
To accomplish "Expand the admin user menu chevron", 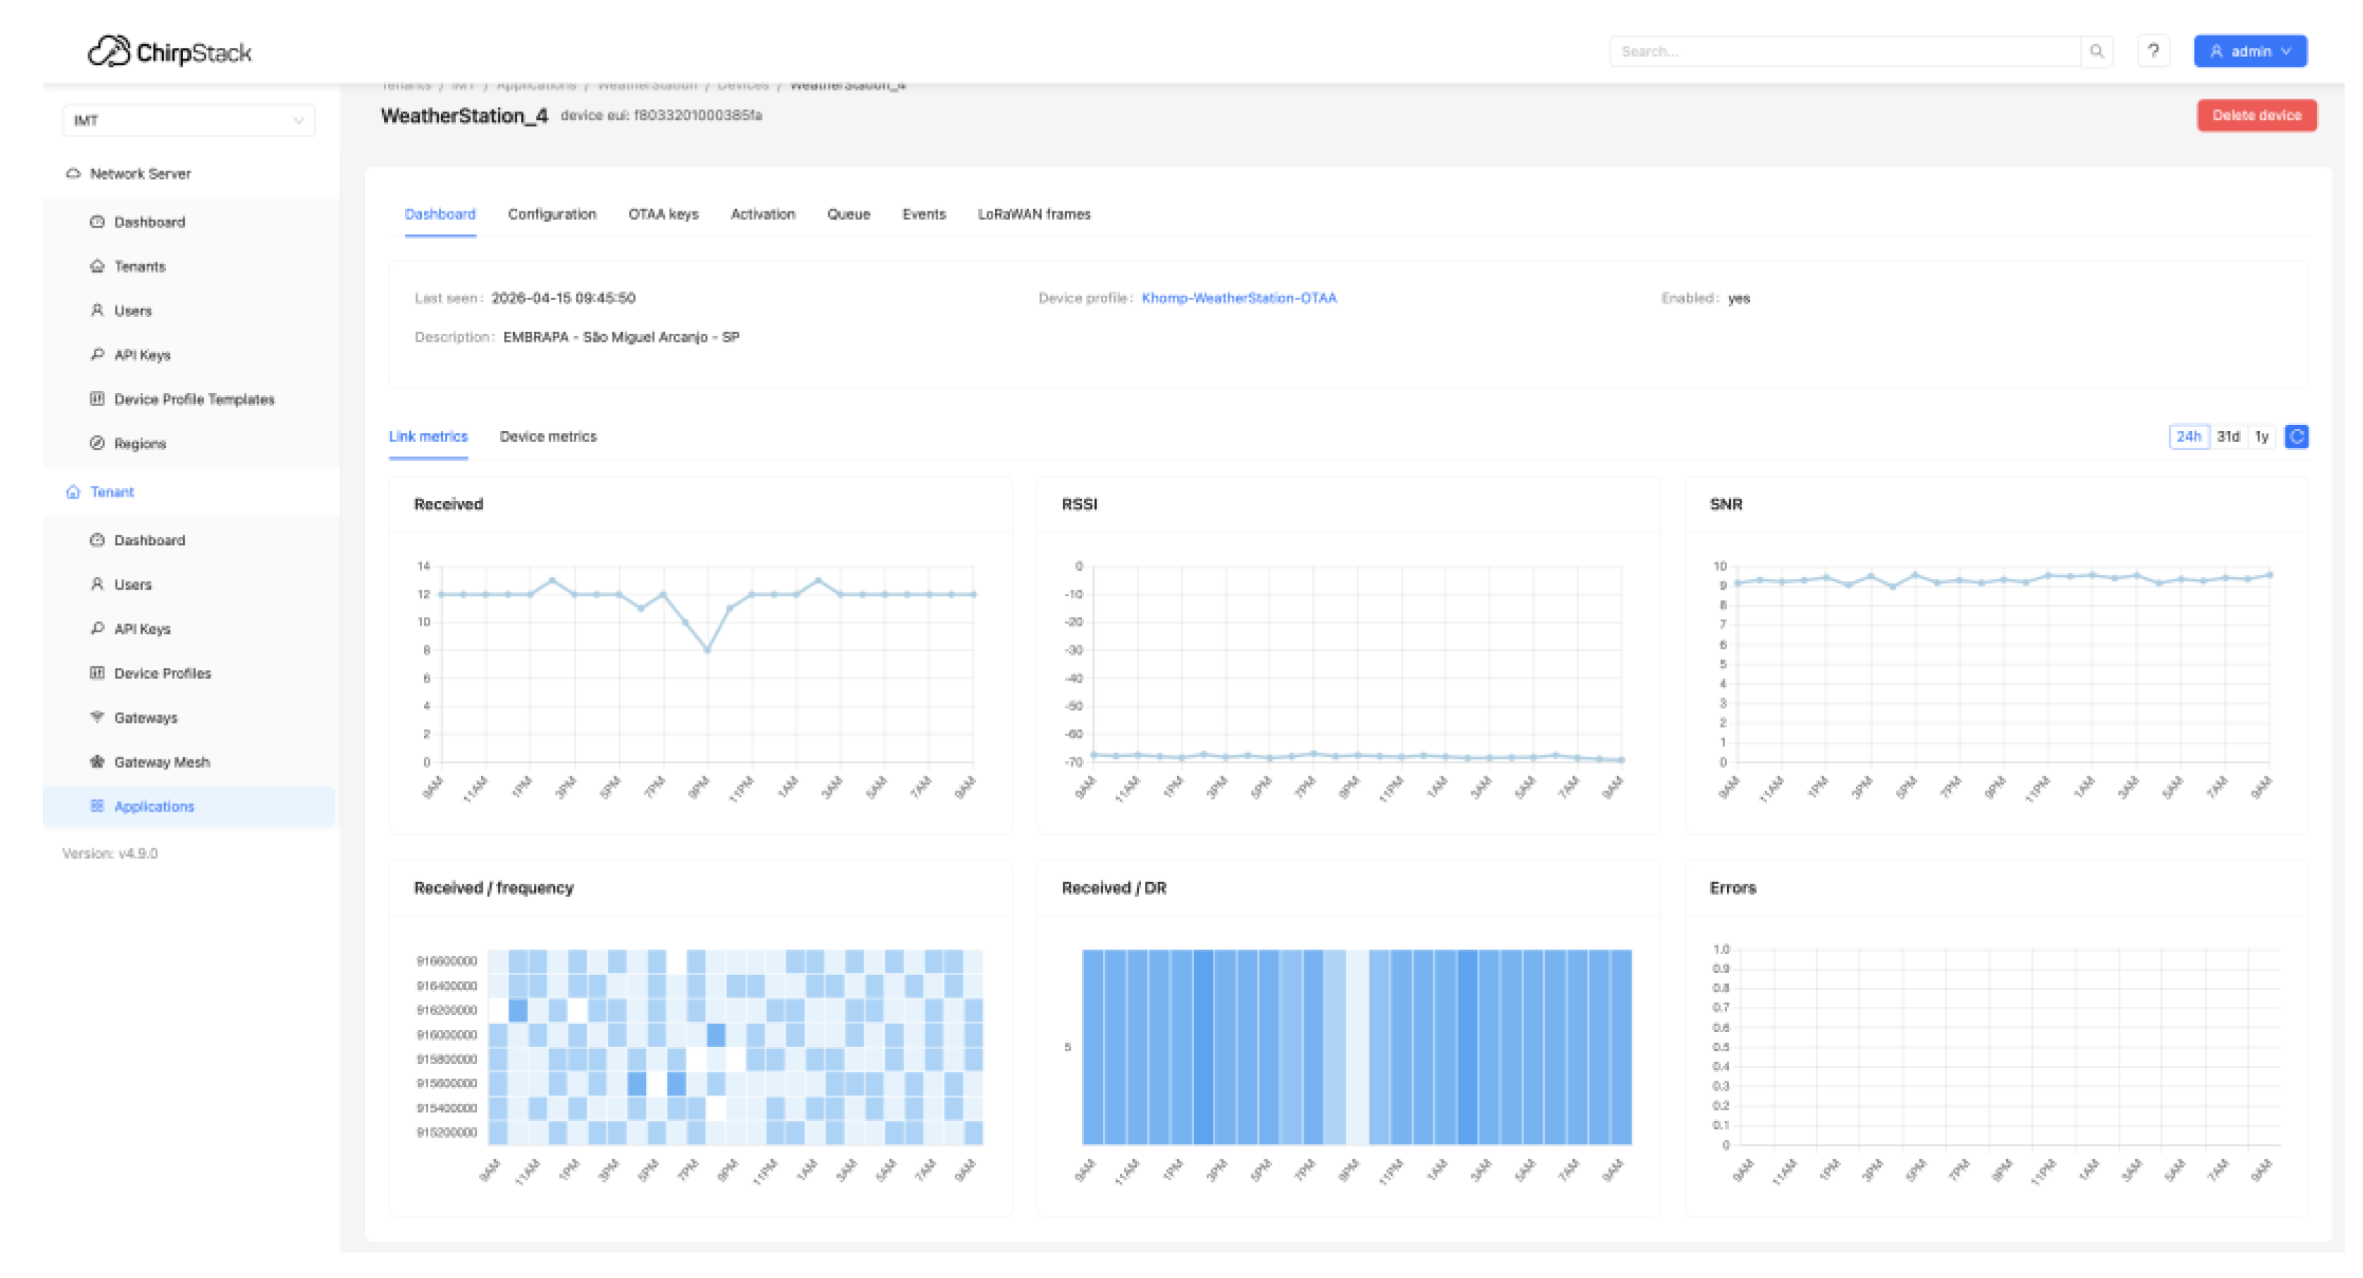I will click(x=2286, y=51).
